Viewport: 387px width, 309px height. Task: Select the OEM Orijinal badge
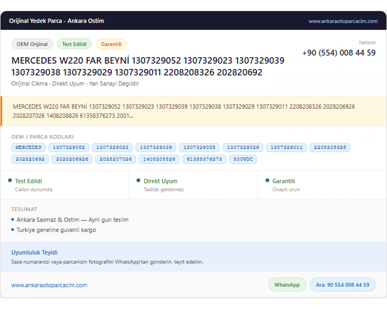(32, 44)
